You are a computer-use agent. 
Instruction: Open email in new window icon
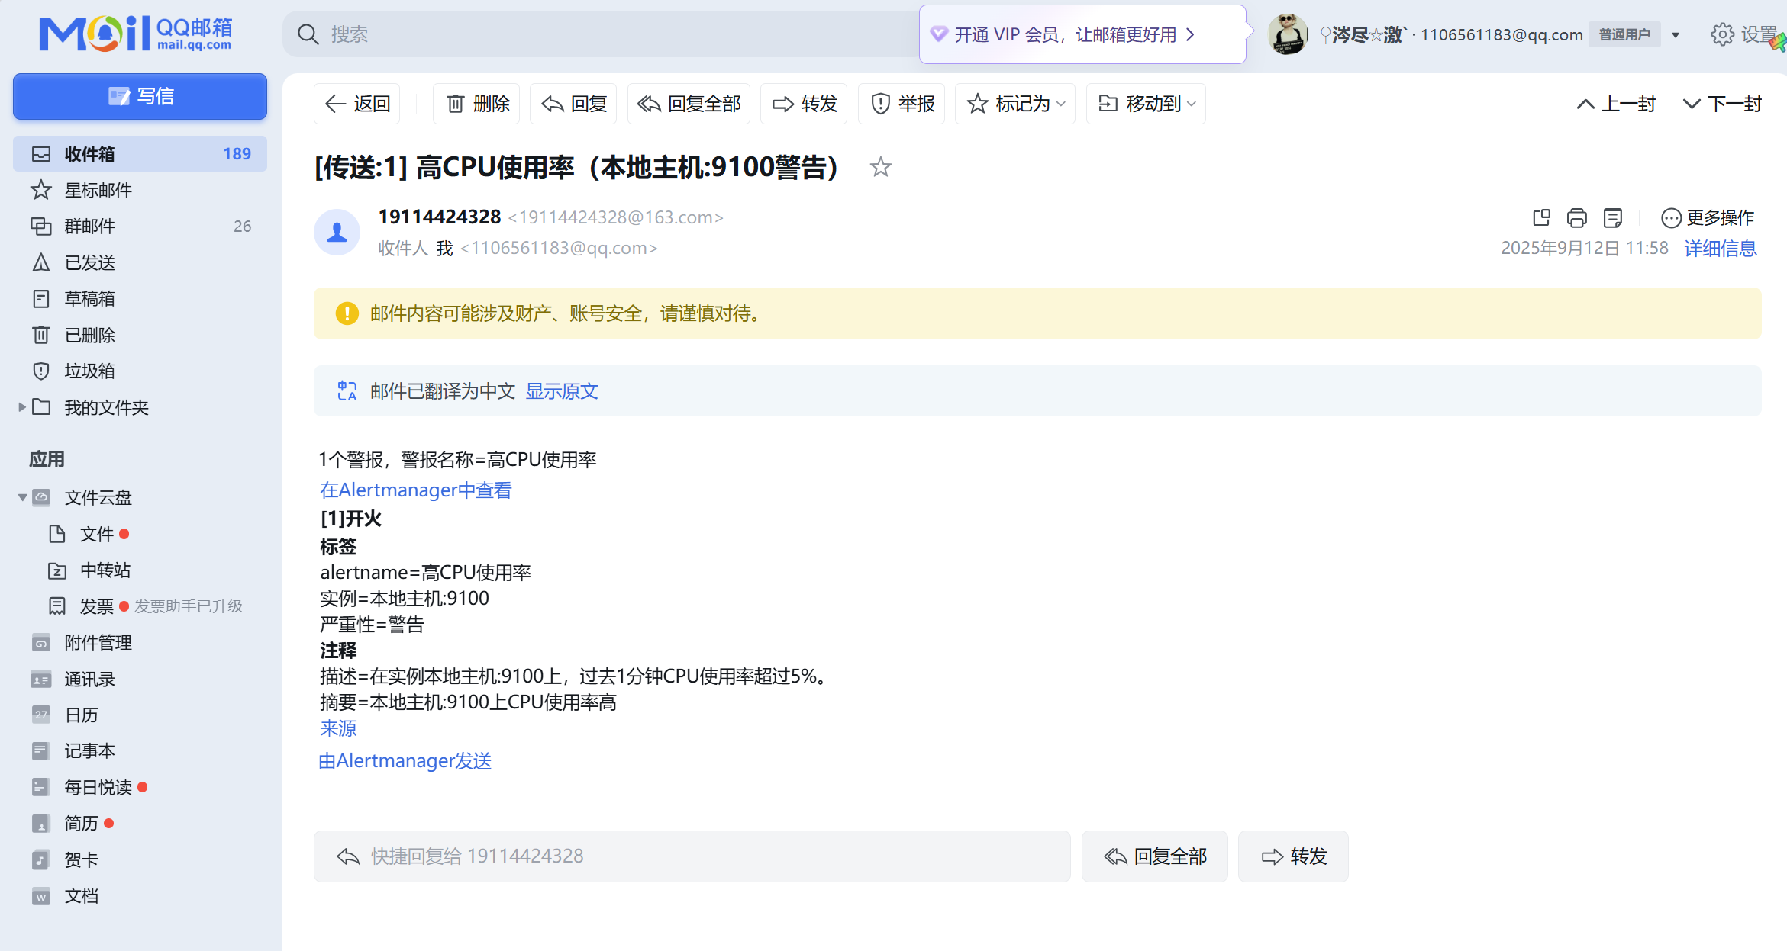tap(1541, 218)
